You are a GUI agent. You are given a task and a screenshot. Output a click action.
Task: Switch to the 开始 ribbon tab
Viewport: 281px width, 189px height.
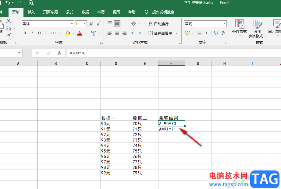click(16, 12)
